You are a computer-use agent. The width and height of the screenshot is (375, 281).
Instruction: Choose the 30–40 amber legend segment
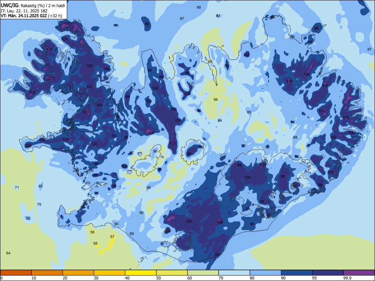click(109, 273)
